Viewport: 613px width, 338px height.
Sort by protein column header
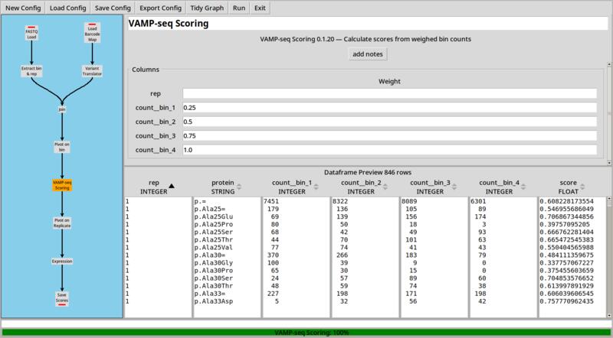pos(227,187)
